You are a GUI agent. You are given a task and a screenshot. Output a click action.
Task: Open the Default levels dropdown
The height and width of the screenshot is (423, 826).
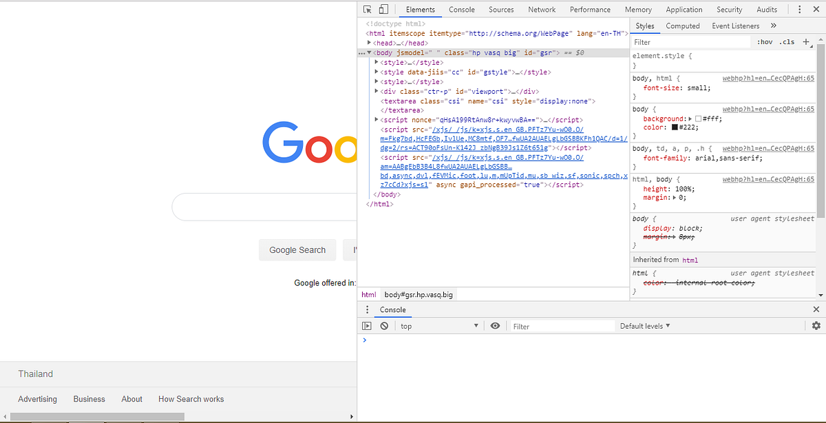click(x=644, y=325)
